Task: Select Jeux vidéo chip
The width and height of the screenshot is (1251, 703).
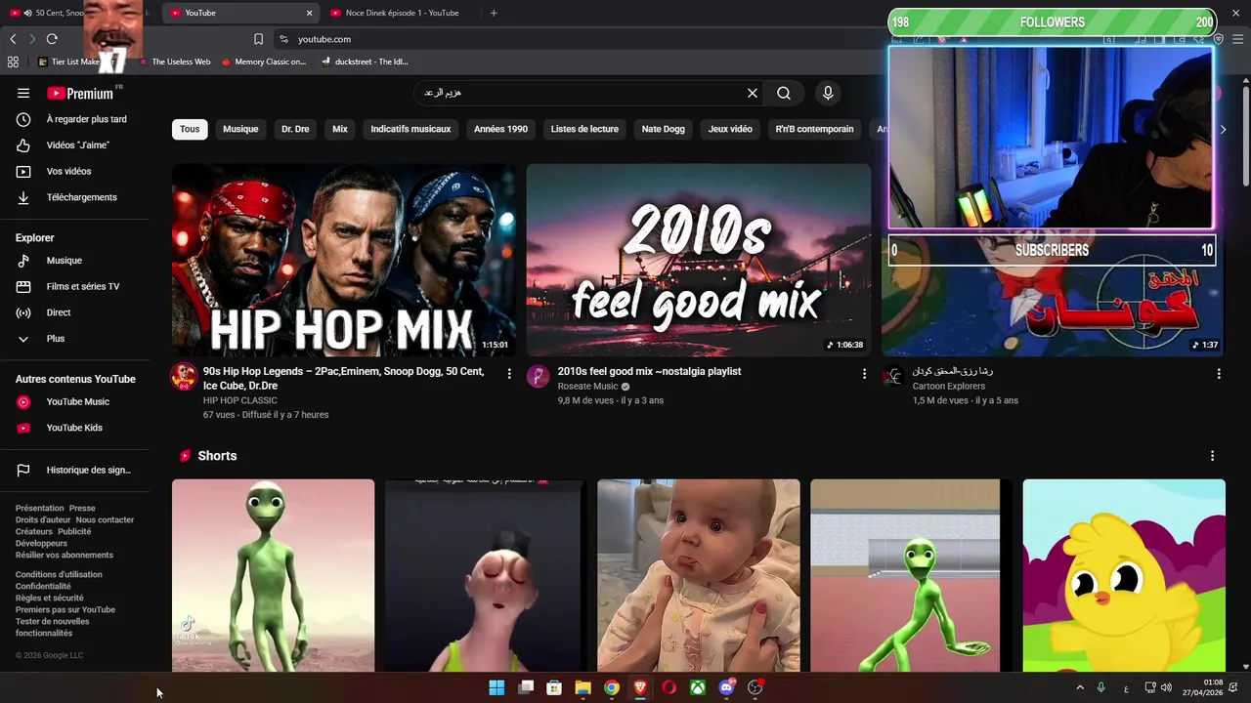Action: click(730, 129)
